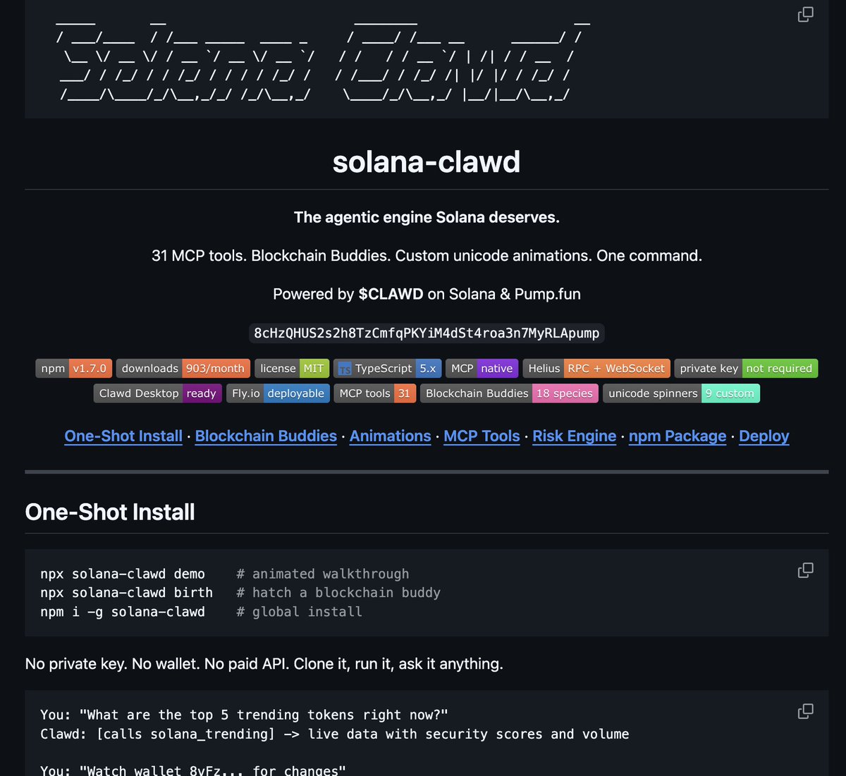Click the '# animated walkthrough' comment
The image size is (846, 776).
coord(323,574)
